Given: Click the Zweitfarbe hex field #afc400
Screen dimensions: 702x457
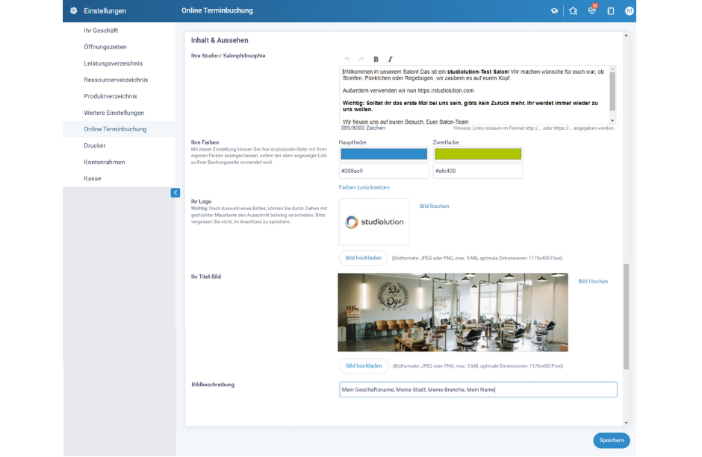Looking at the screenshot, I should [478, 171].
